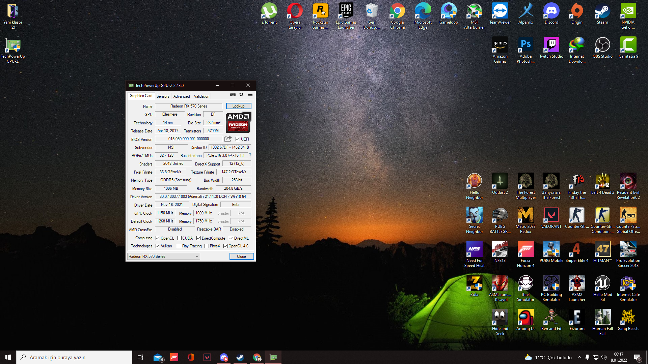Toggle the UEFI checkbox
The height and width of the screenshot is (364, 648).
238,139
